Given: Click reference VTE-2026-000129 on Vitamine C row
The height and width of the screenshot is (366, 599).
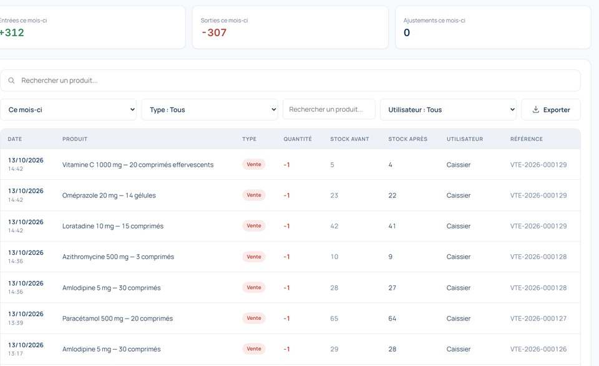Looking at the screenshot, I should tap(538, 165).
